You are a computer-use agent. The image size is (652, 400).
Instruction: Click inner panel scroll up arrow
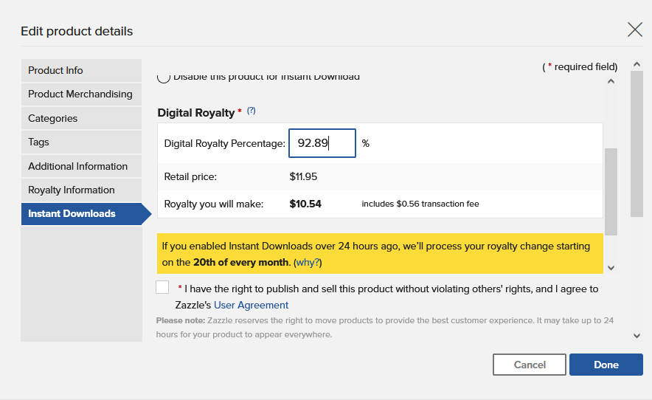tap(611, 81)
